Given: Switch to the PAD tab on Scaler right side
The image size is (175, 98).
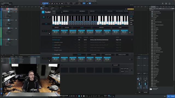Looking at the screenshot, I should point(131,22).
